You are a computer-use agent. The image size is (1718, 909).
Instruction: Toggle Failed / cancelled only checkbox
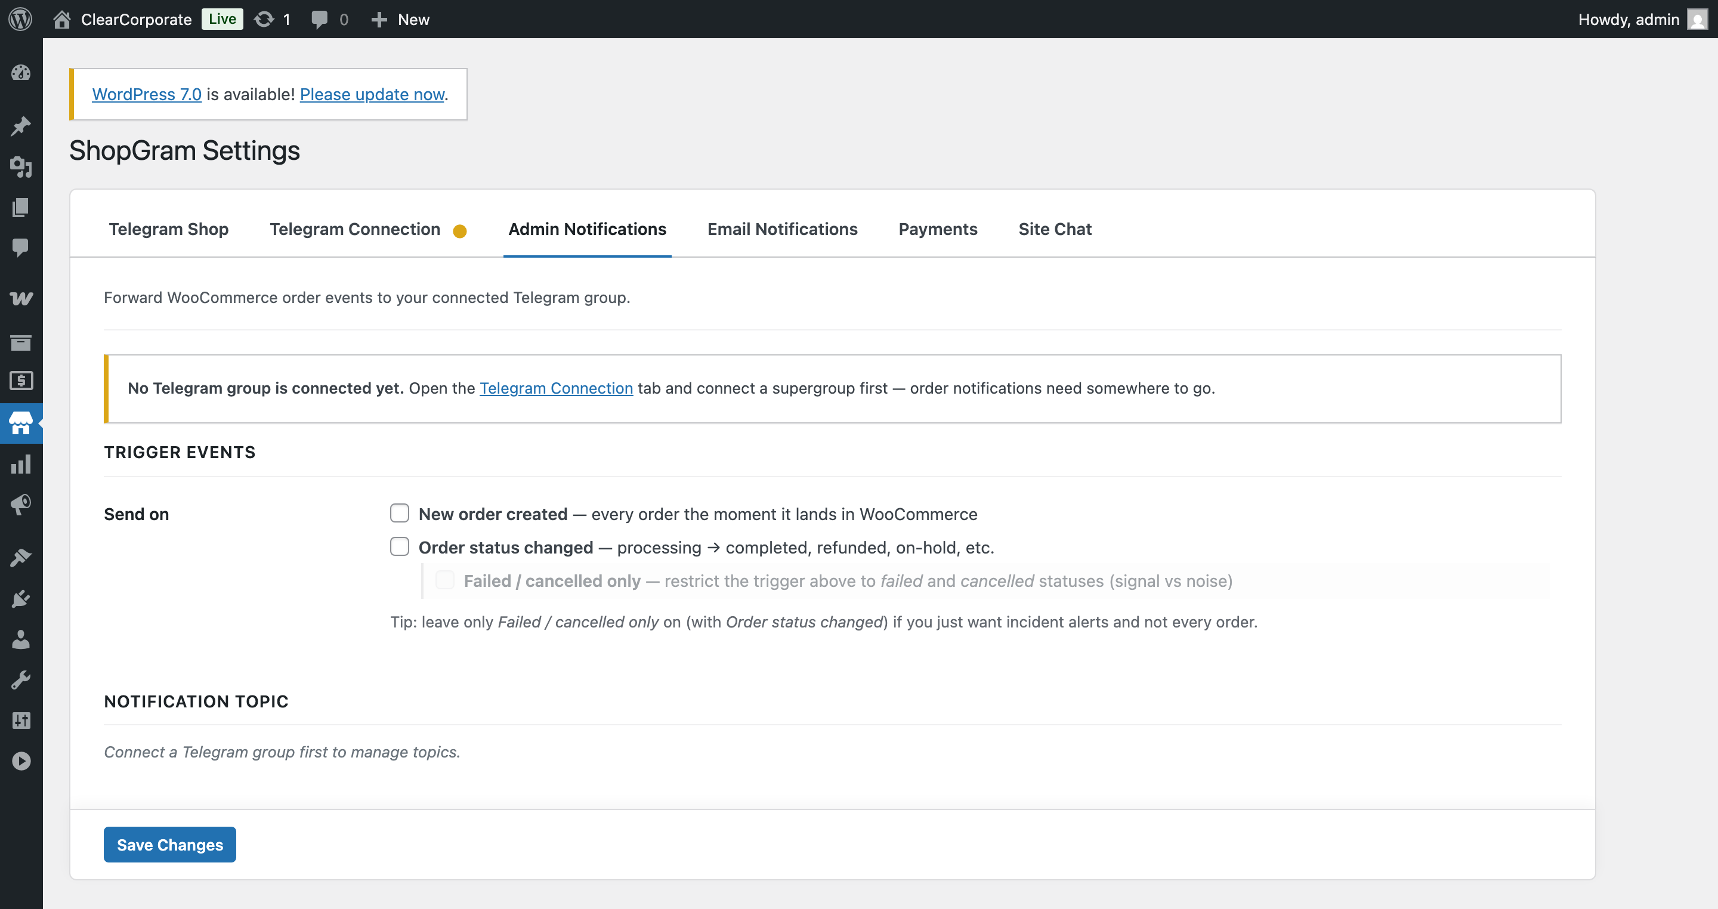tap(445, 580)
